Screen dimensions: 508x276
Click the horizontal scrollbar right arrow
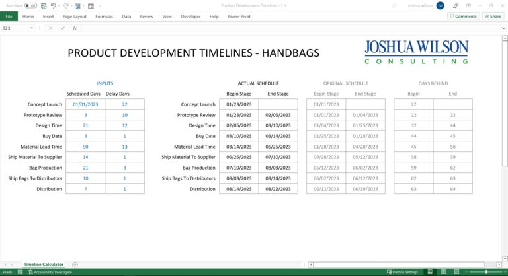tap(499, 265)
